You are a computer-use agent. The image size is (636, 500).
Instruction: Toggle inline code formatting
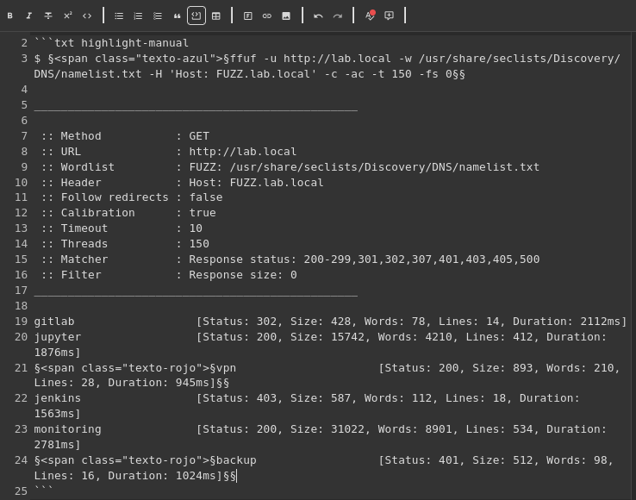87,16
